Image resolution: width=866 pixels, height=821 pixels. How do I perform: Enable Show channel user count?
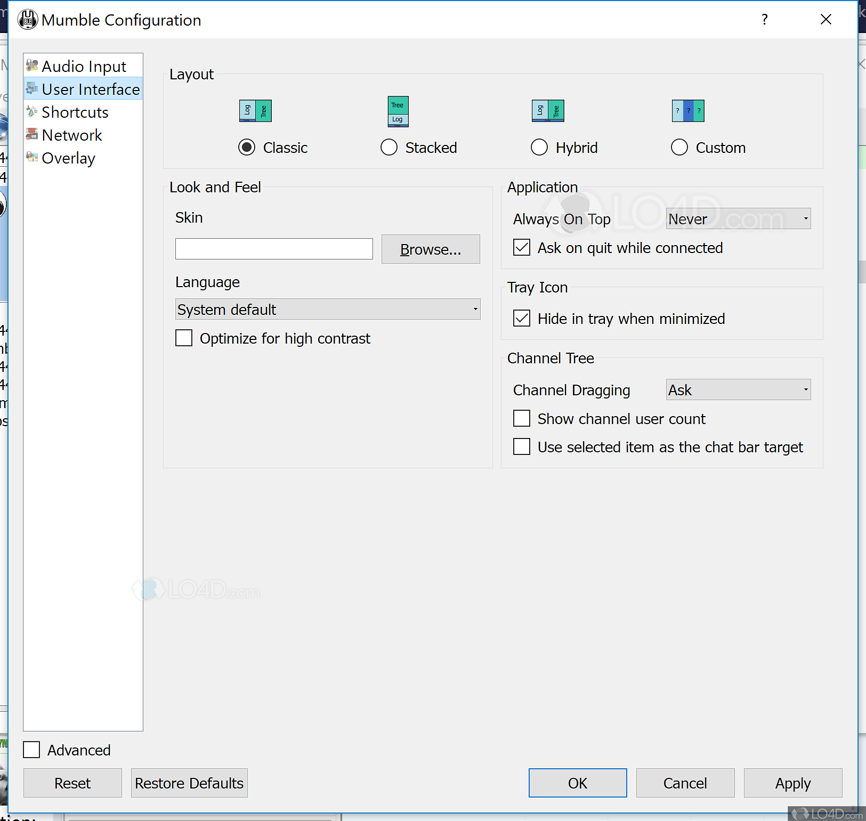coord(522,419)
